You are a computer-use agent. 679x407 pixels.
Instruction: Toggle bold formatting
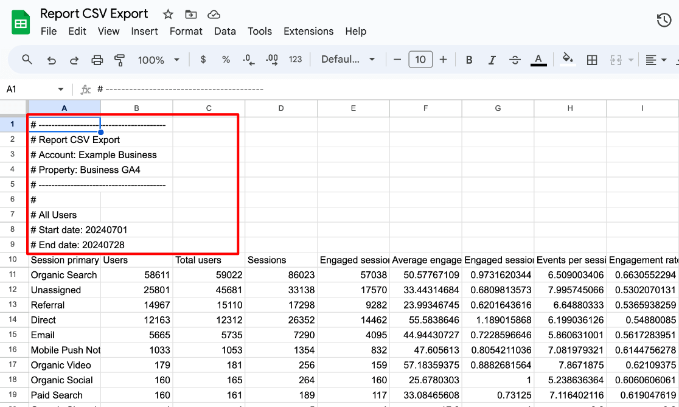tap(469, 60)
